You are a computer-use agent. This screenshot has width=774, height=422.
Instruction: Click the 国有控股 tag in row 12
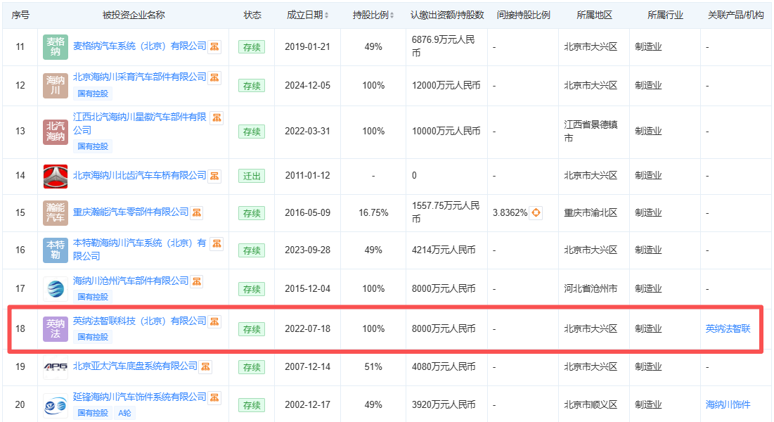click(x=93, y=94)
